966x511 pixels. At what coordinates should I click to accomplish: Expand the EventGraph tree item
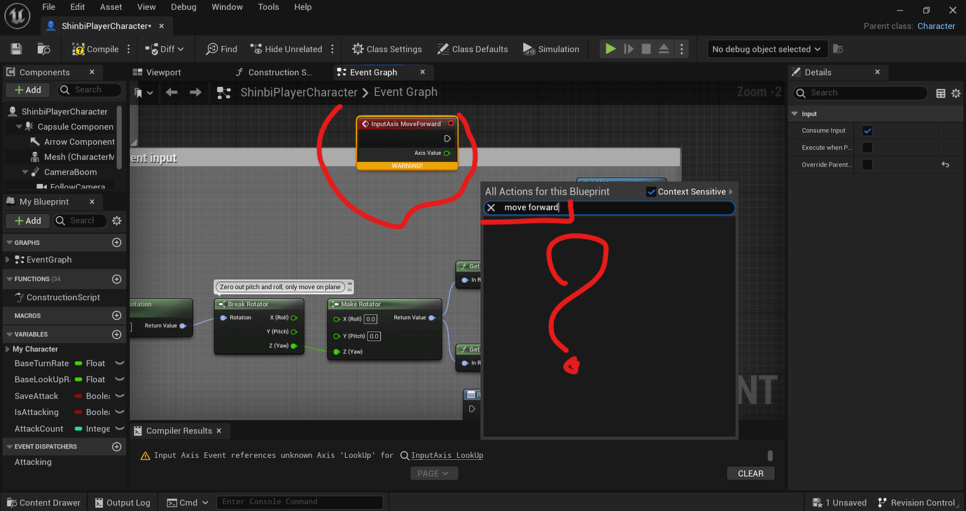pyautogui.click(x=8, y=260)
